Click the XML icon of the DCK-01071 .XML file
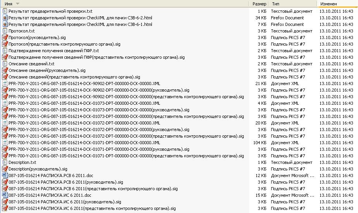 (x=5, y=143)
